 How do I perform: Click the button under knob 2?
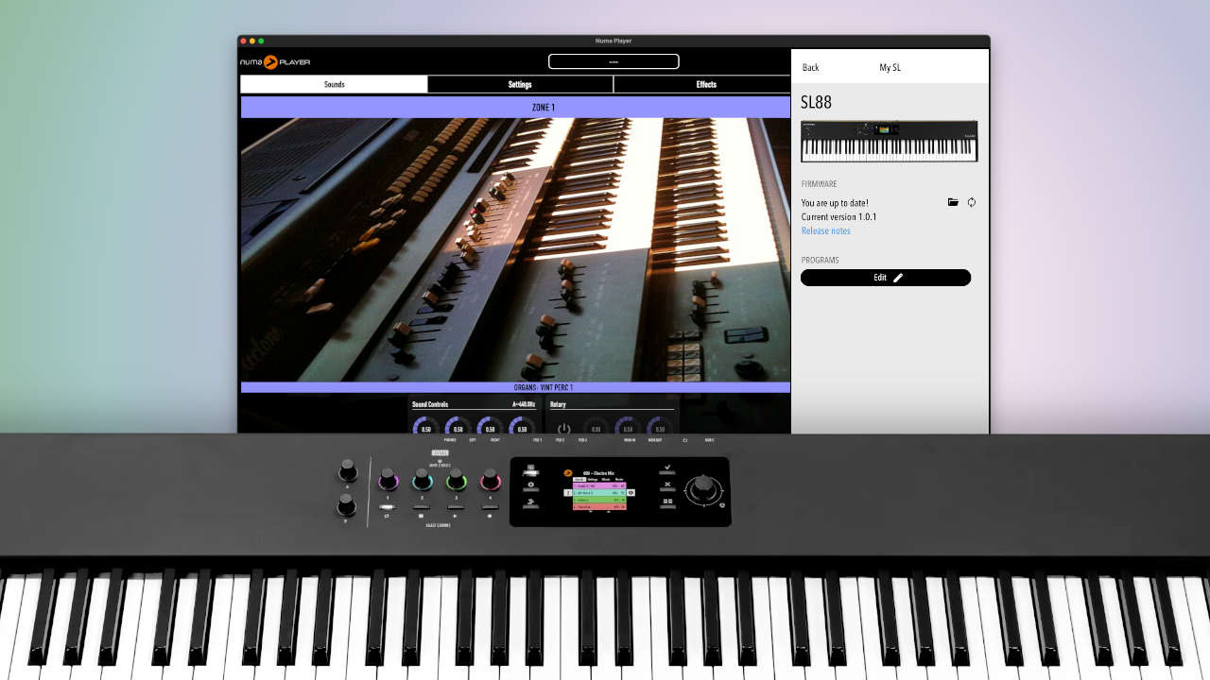pyautogui.click(x=422, y=507)
